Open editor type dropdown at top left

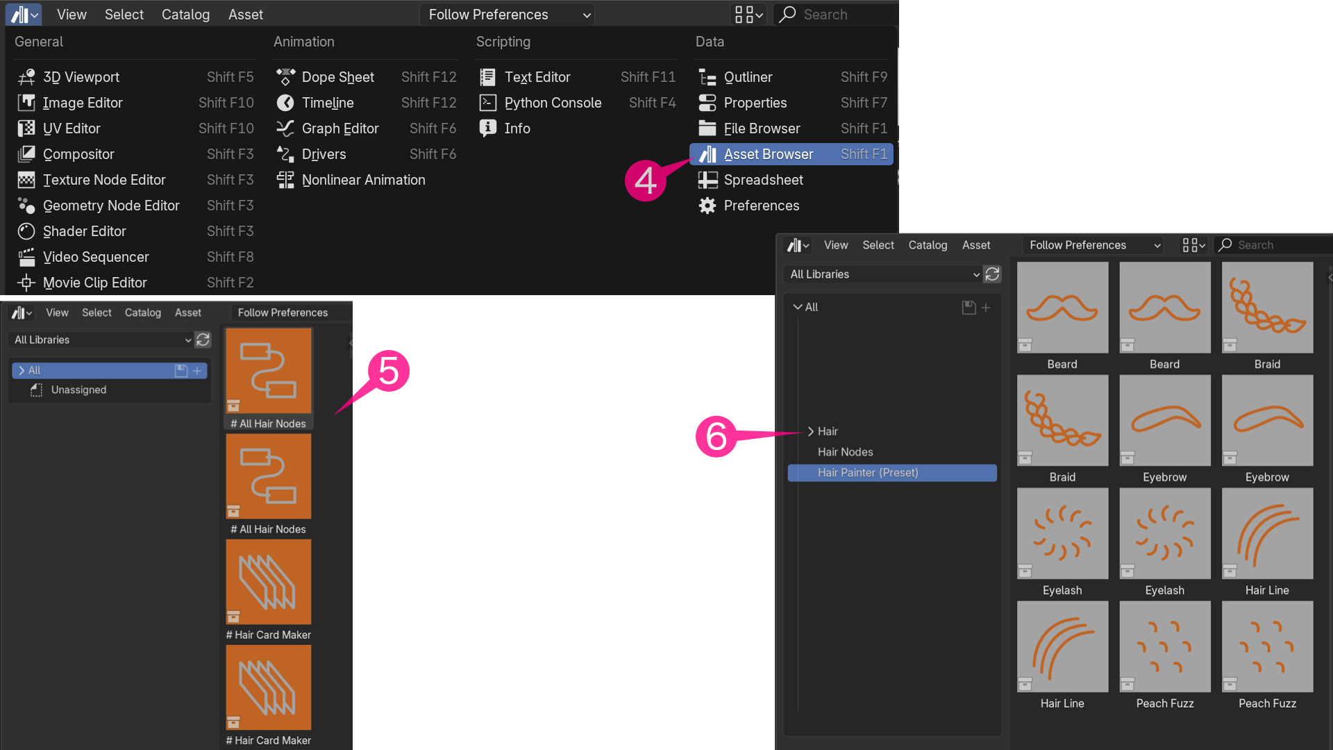point(24,15)
